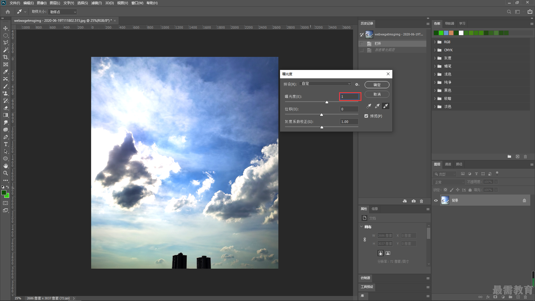Expand the CMYK swatch folder
This screenshot has height=301, width=535.
point(435,50)
